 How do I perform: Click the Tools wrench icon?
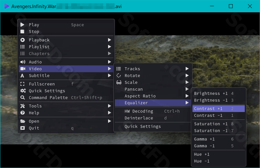click(22, 106)
